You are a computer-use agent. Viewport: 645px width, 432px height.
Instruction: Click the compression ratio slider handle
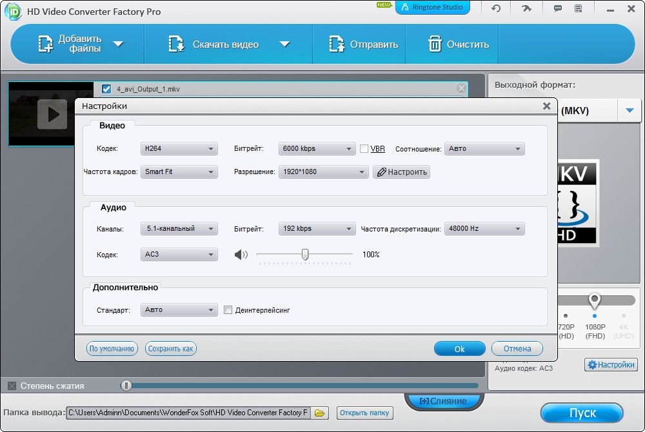pos(126,386)
